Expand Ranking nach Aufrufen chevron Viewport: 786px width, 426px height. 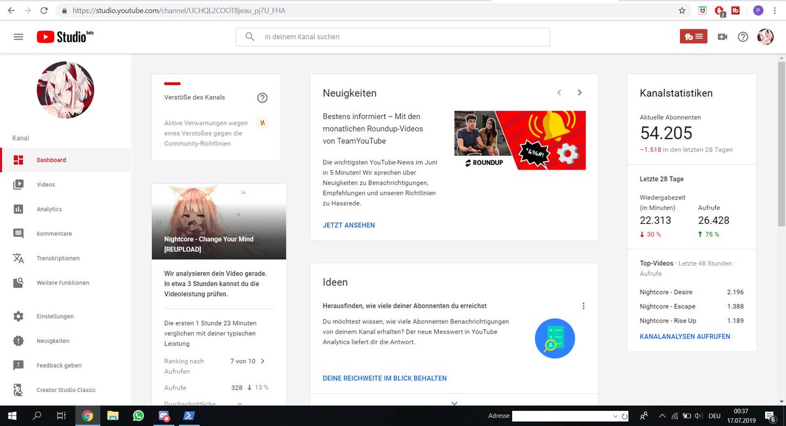[263, 361]
